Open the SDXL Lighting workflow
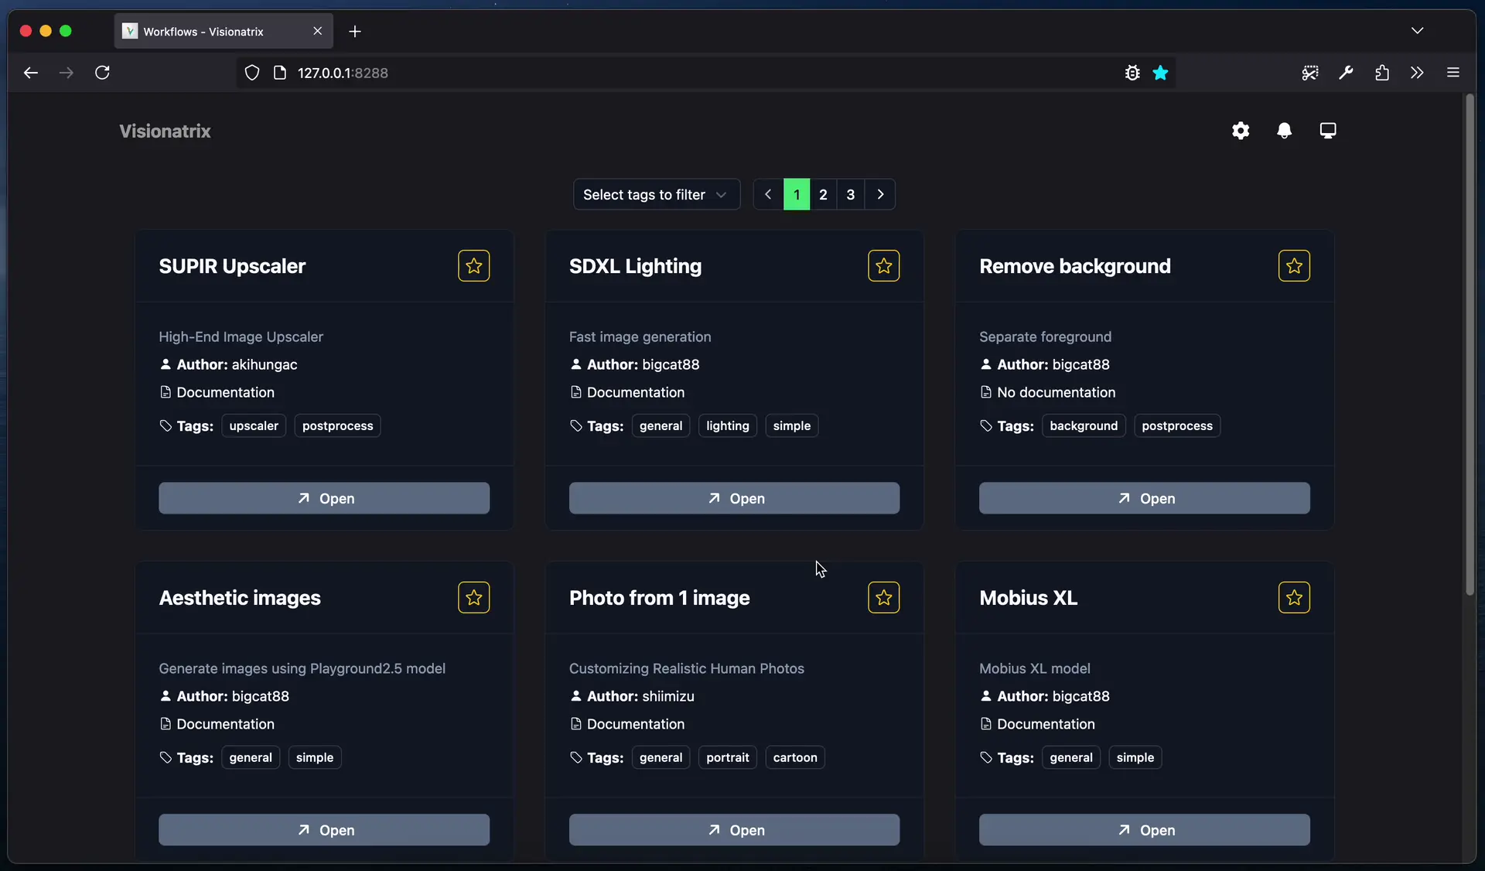The width and height of the screenshot is (1485, 871). [x=734, y=497]
